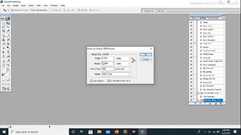This screenshot has width=241, height=135.
Task: Toggle Auto Select Layer checkbox
Action: pos(13,10)
